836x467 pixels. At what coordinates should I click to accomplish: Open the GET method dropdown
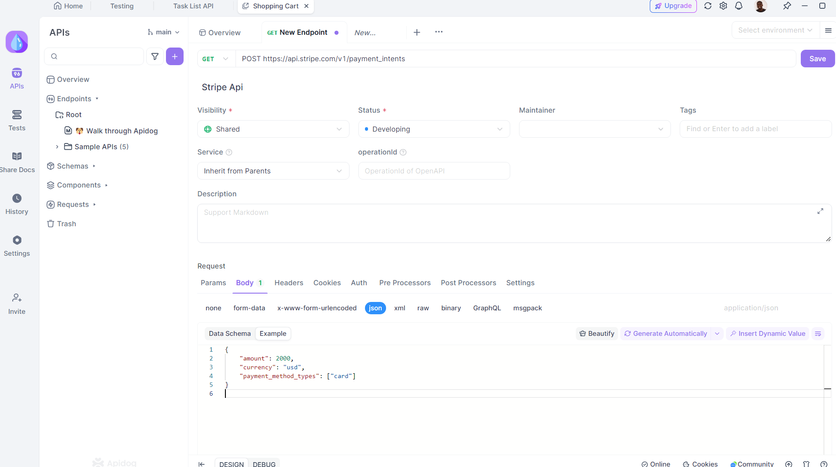(x=216, y=59)
